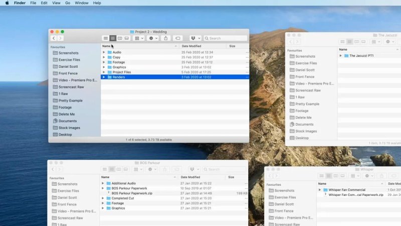Switch Wedding window to icon view
The width and height of the screenshot is (401, 226).
[x=106, y=38]
